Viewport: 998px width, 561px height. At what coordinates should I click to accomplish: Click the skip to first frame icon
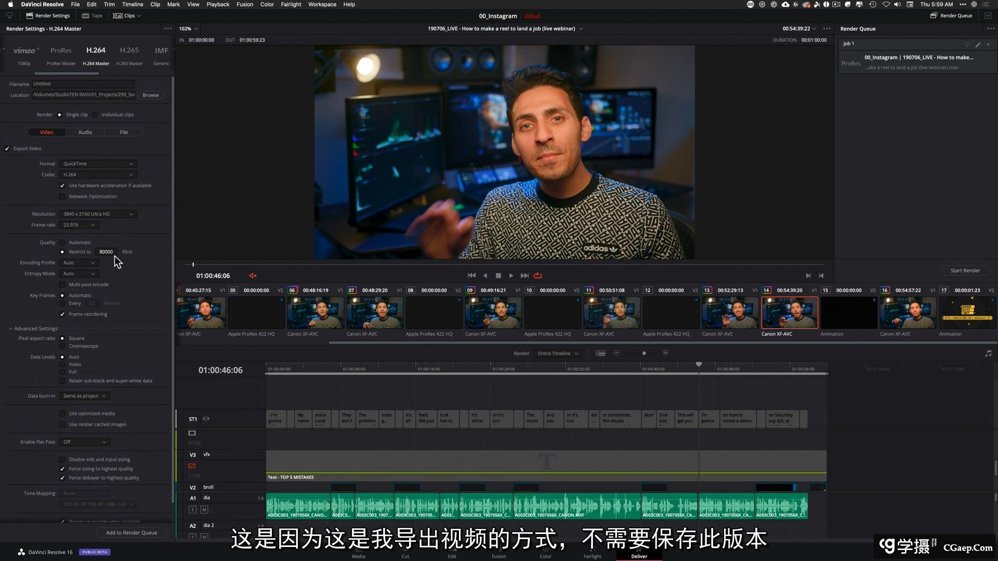tap(471, 276)
